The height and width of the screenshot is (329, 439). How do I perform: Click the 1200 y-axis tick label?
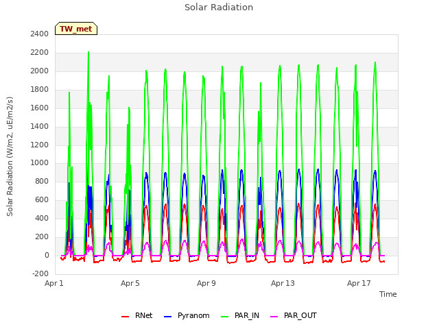40,145
